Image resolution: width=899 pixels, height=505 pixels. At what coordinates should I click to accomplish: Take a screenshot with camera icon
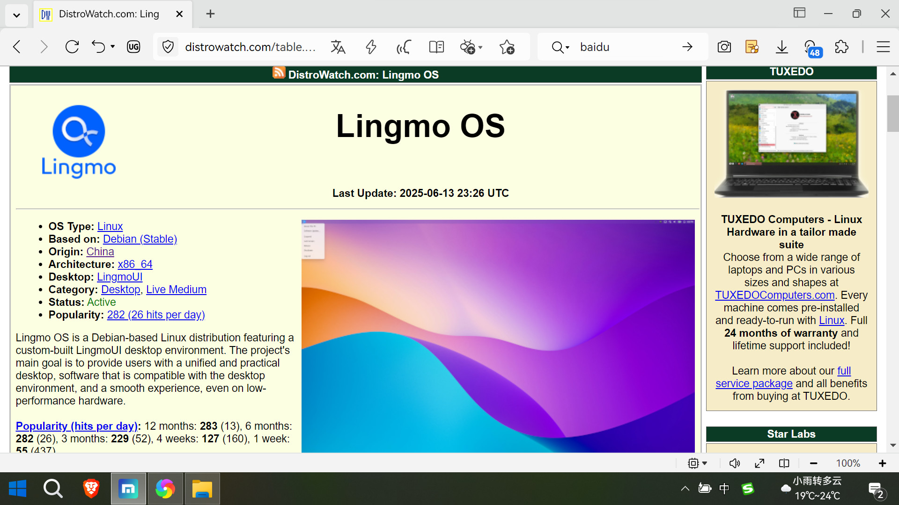pos(724,47)
